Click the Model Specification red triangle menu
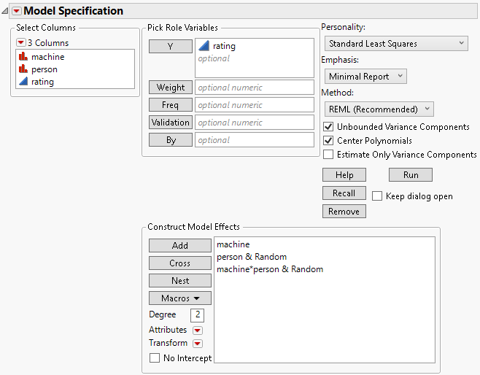 tap(17, 11)
